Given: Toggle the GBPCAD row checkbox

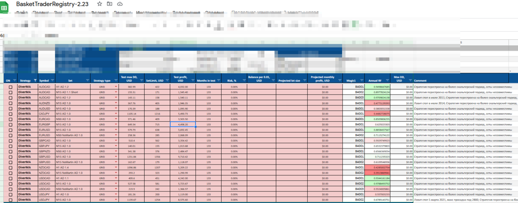Looking at the screenshot, I should coord(10,141).
